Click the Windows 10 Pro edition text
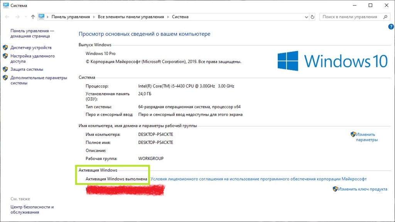Image resolution: width=395 pixels, height=222 pixels. coord(101,53)
